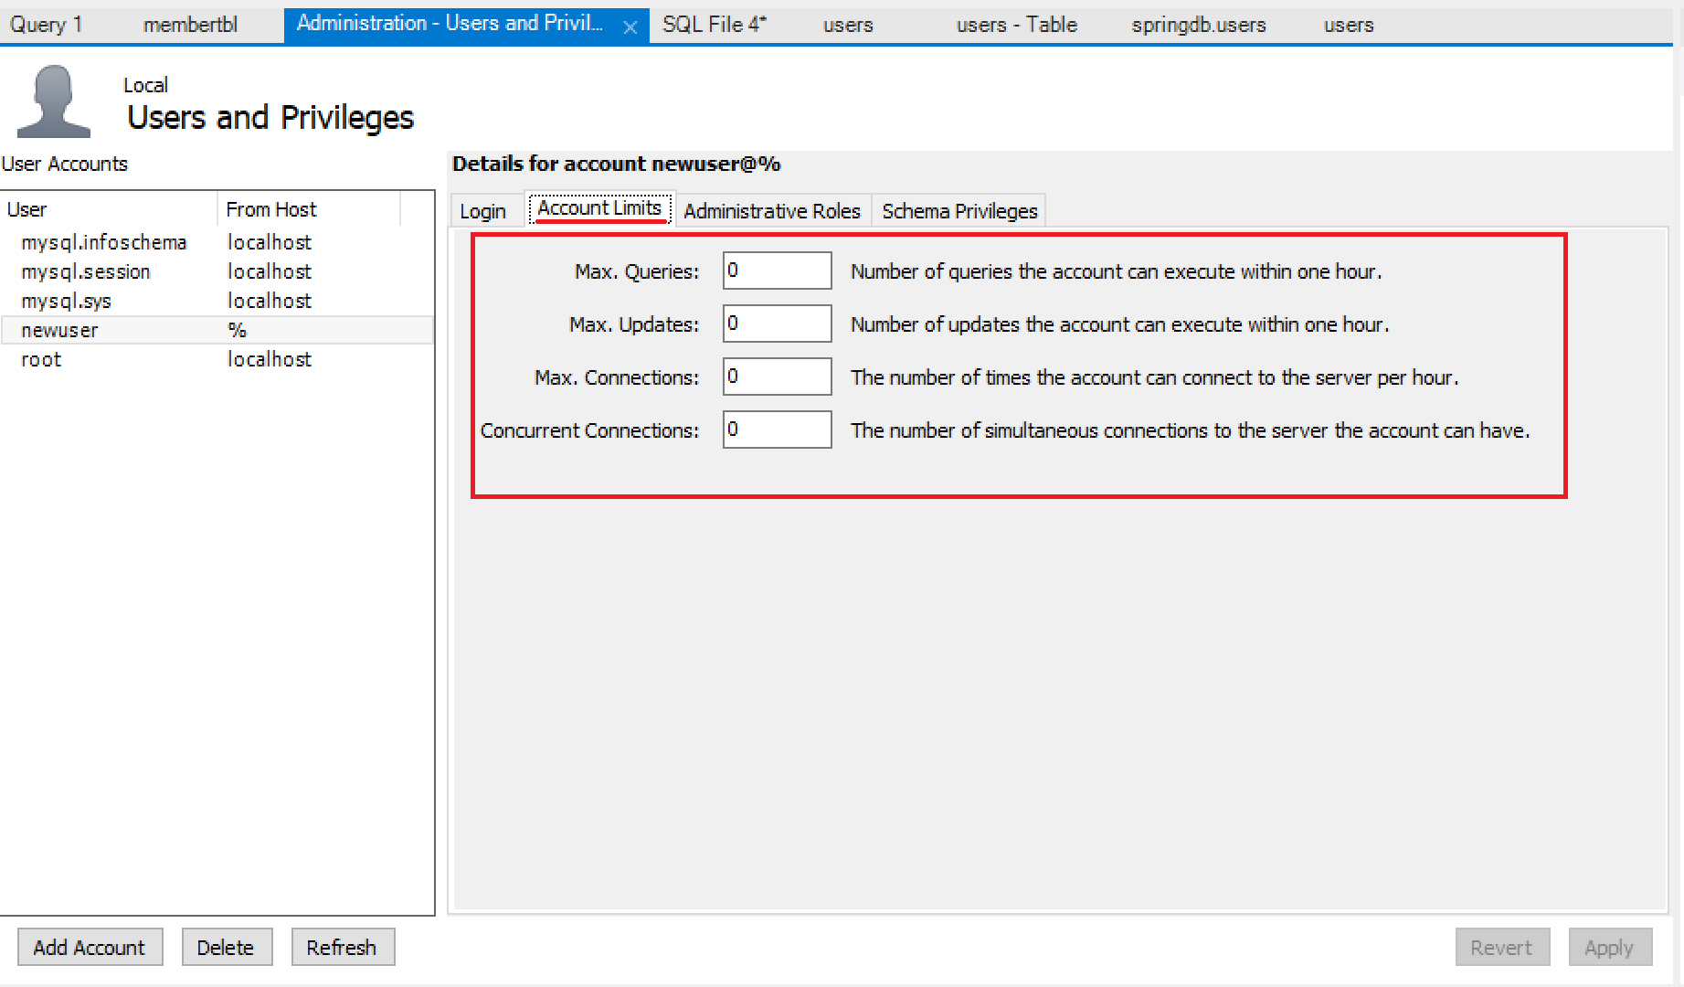Screen dimensions: 1684x987
Task: Switch to the Query 1 tab
Action: coord(46,25)
